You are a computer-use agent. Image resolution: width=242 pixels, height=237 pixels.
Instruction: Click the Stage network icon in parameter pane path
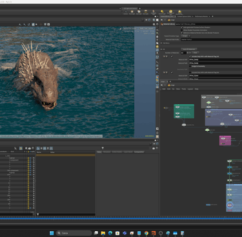[169, 20]
